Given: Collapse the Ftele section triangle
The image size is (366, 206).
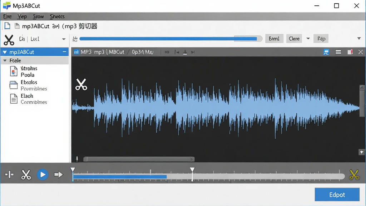Looking at the screenshot, I should pos(5,60).
